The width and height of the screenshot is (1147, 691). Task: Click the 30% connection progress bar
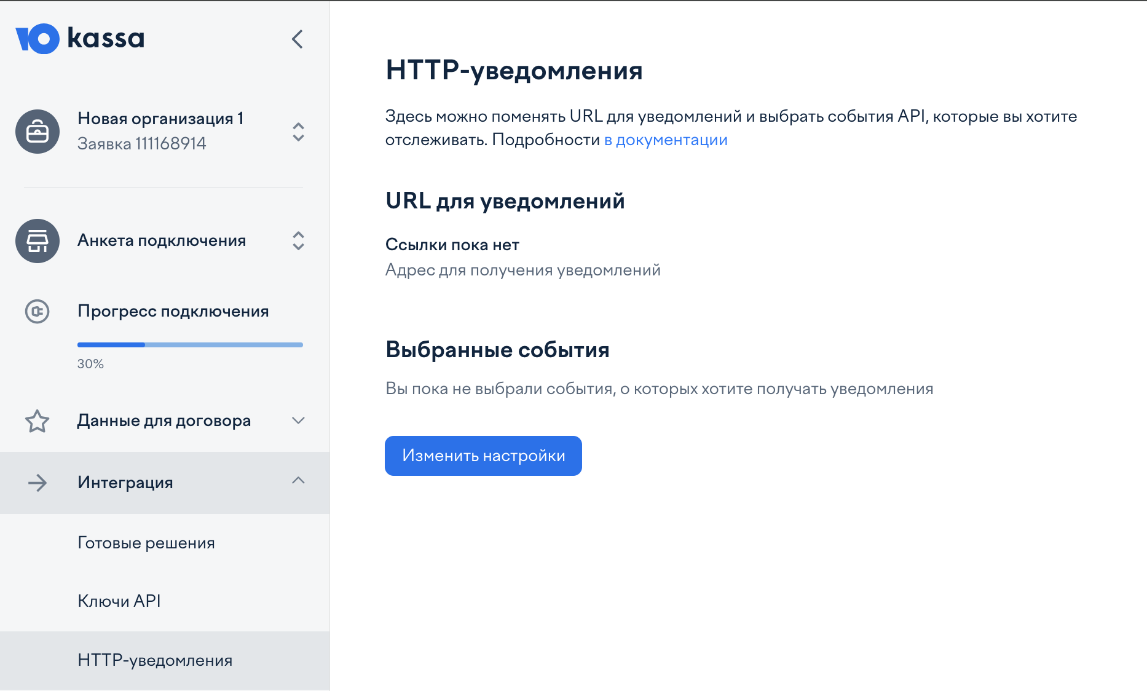tap(190, 345)
